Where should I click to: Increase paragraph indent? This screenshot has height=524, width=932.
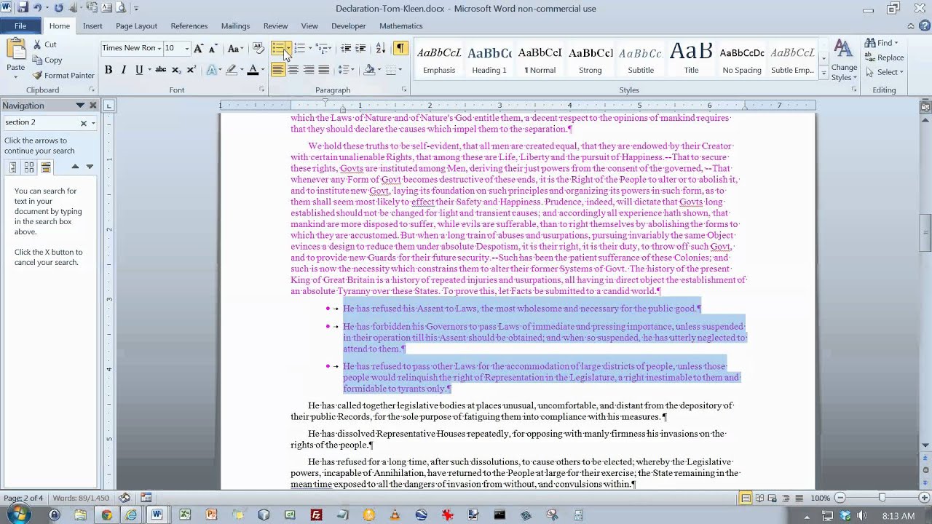pos(360,48)
